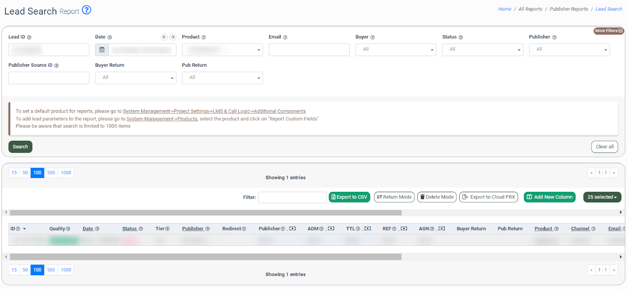Go to All Reports breadcrumb

[530, 9]
